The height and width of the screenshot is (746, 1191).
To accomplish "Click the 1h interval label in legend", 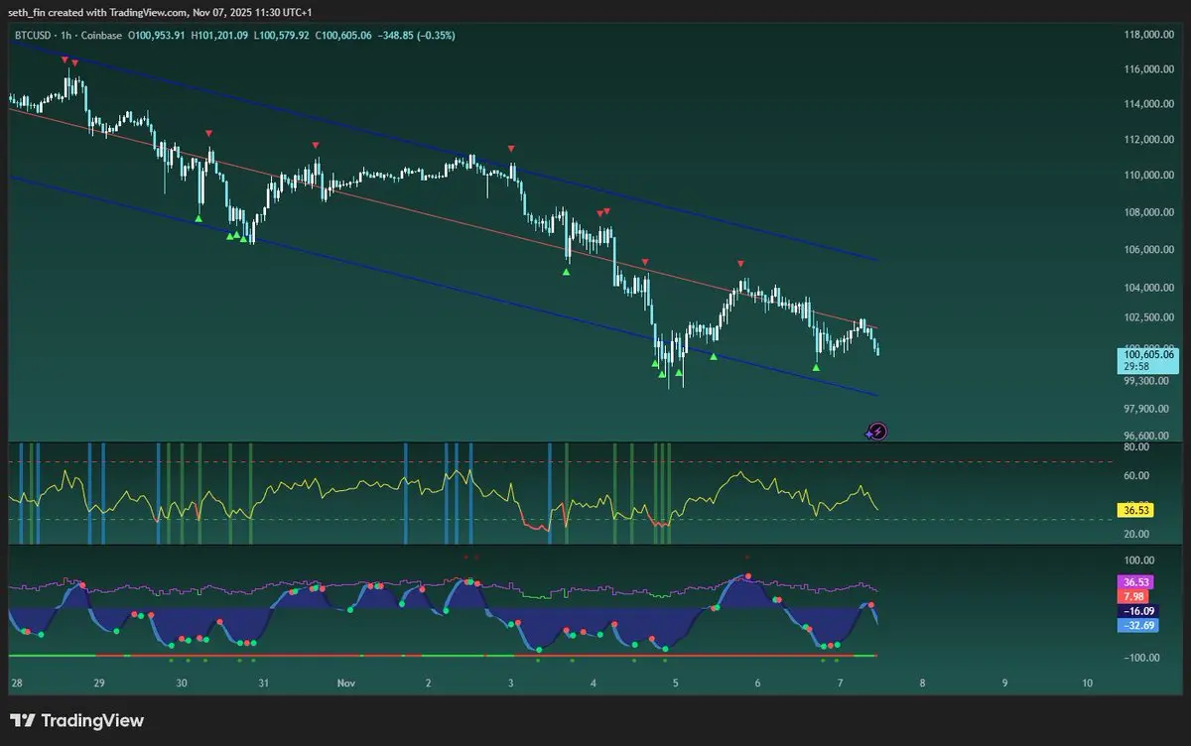I will tap(67, 36).
